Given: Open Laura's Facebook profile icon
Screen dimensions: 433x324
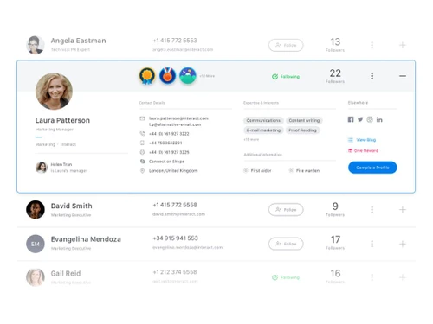Looking at the screenshot, I should coord(351,119).
